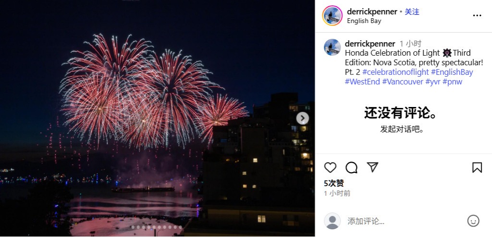
Task: Open emoji picker in comment box
Action: [473, 221]
